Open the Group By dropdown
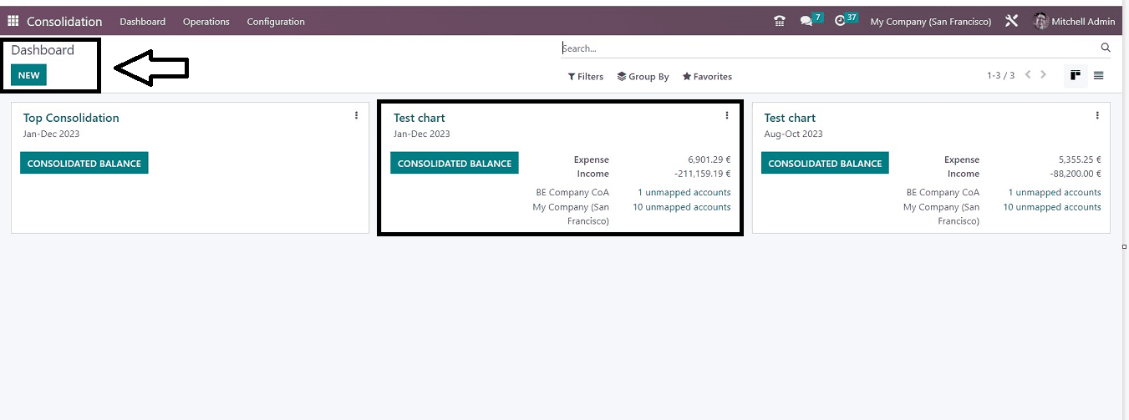The image size is (1129, 420). [643, 76]
